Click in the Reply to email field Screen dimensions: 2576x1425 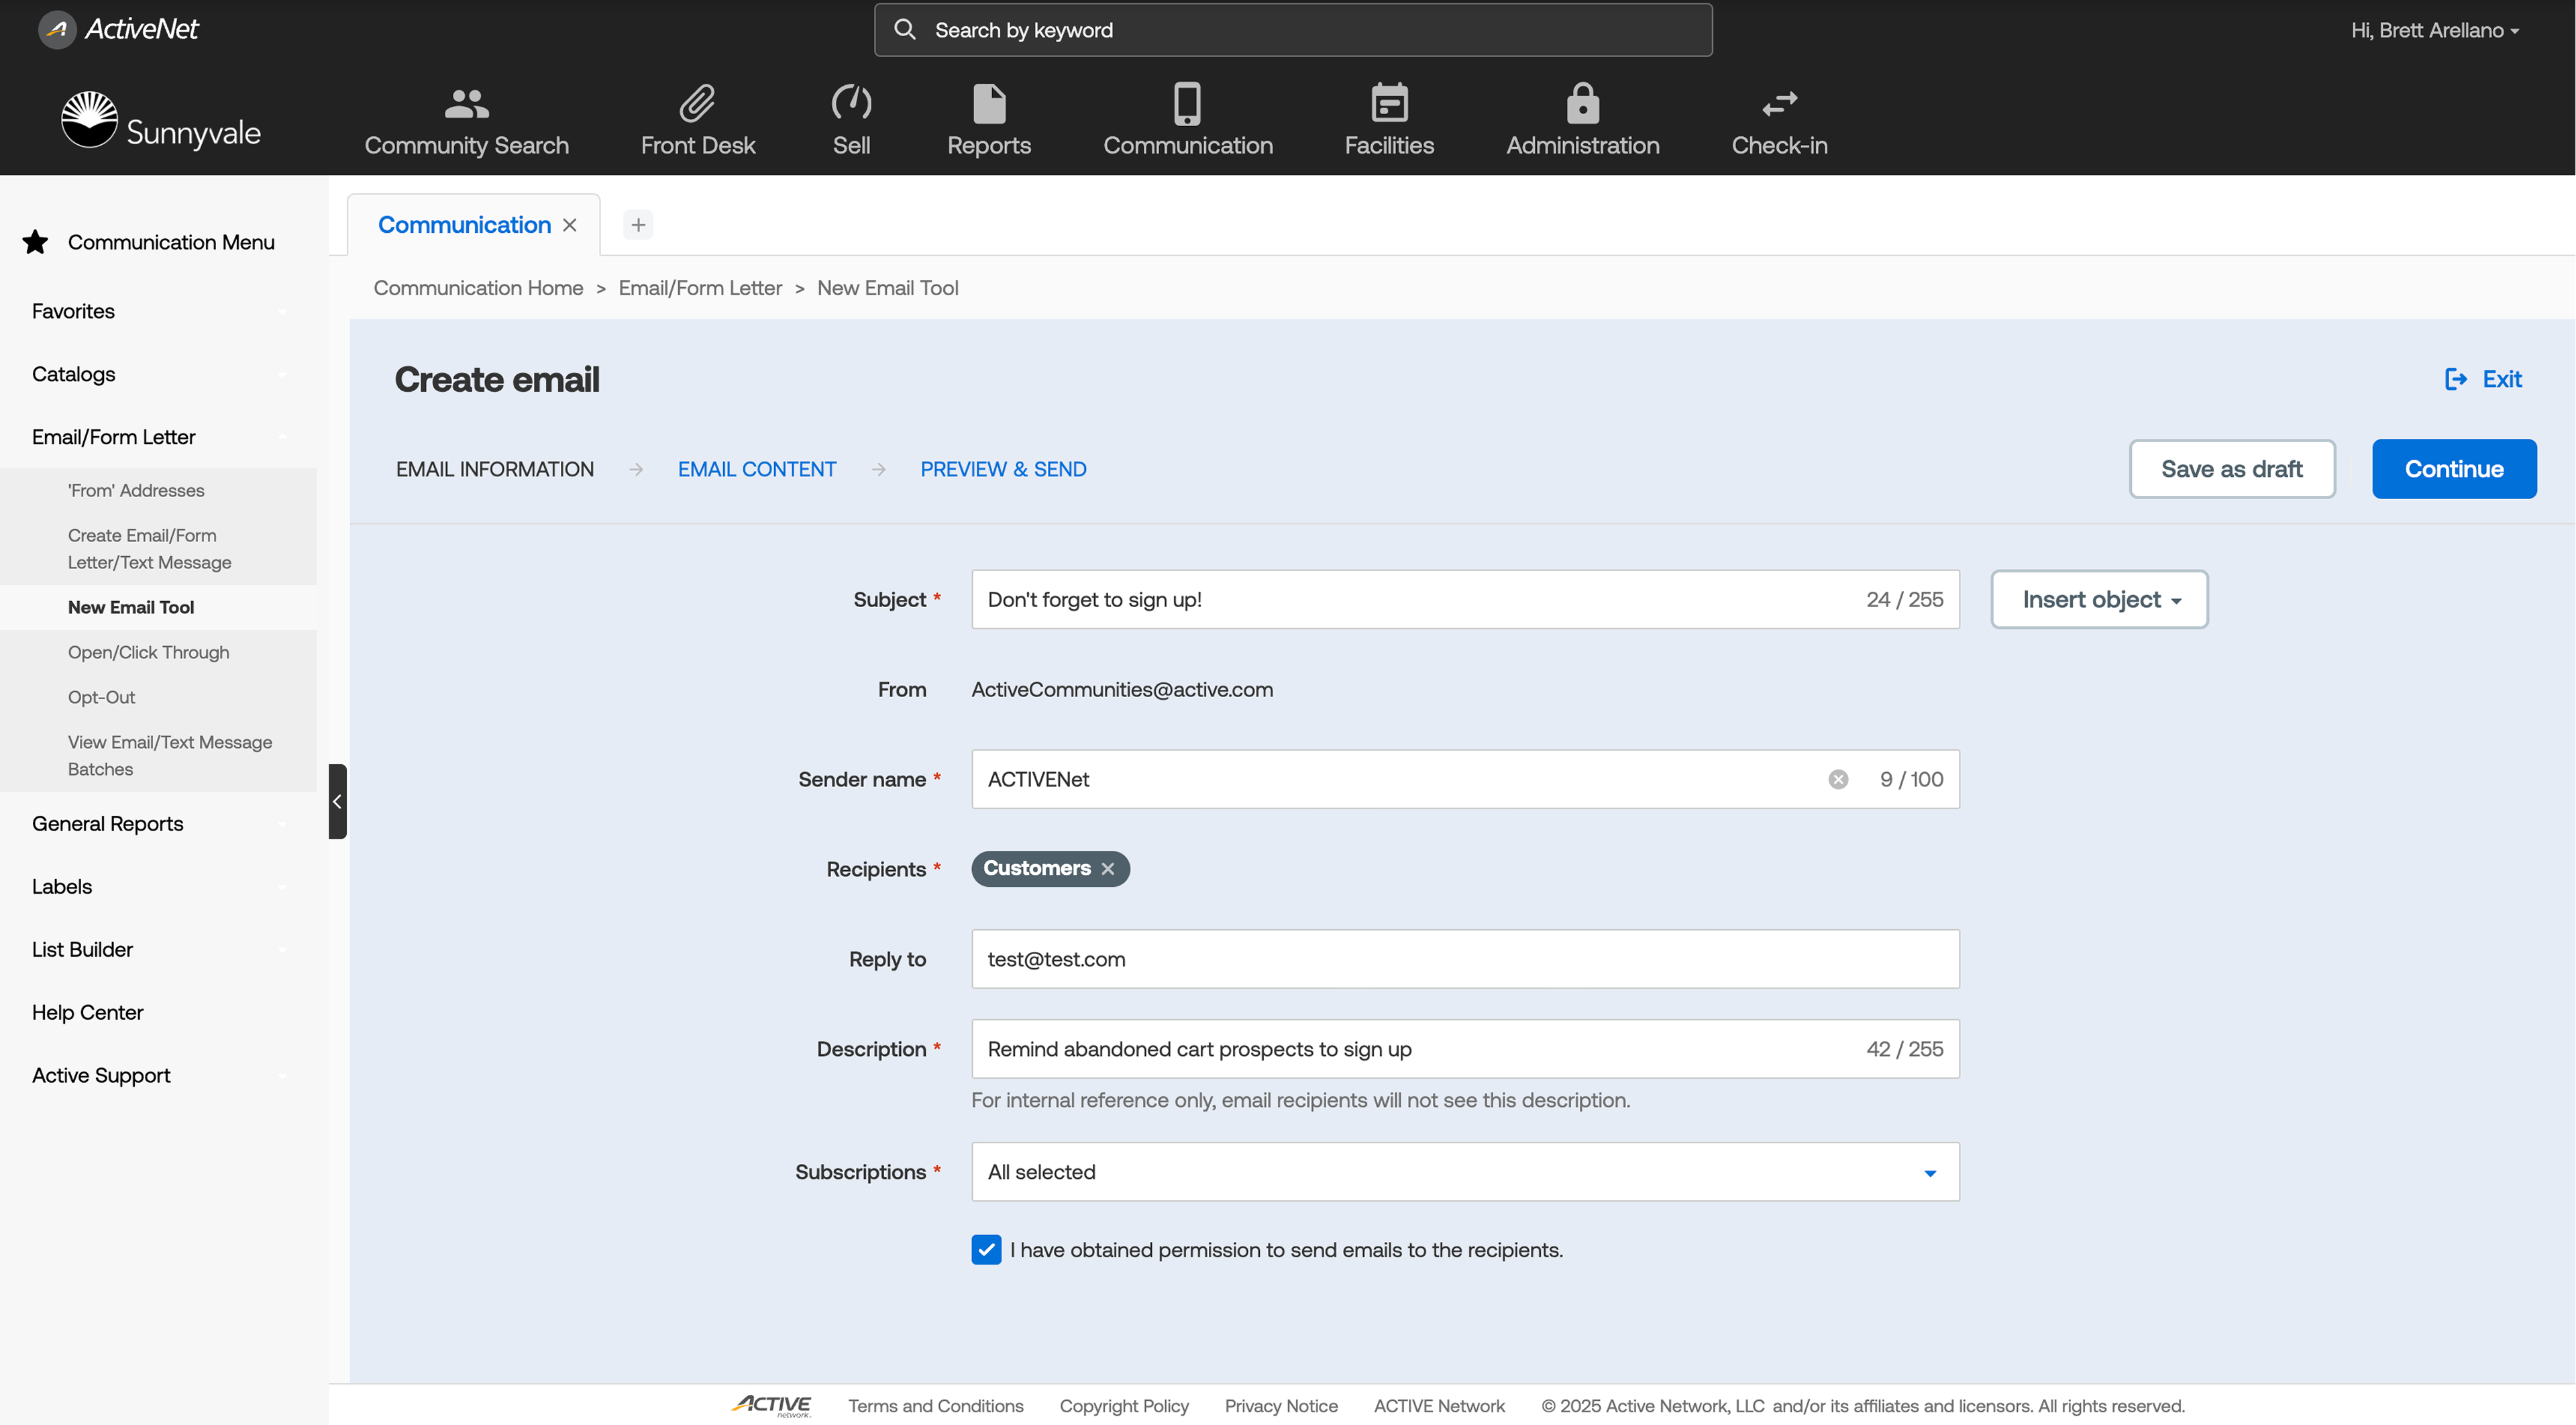[1464, 959]
